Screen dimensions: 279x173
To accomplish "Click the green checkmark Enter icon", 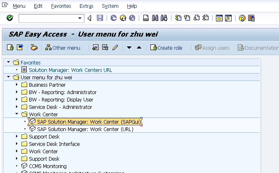I will (10, 18).
